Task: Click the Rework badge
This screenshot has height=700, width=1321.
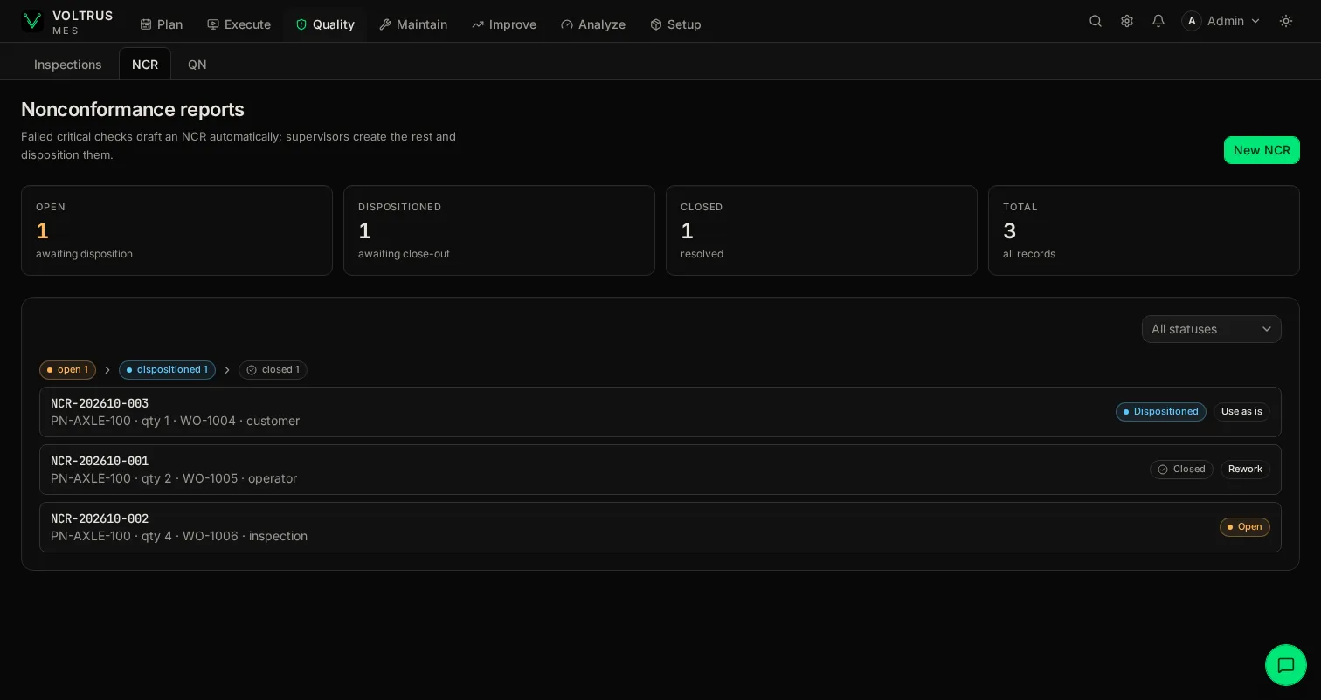Action: (x=1245, y=470)
